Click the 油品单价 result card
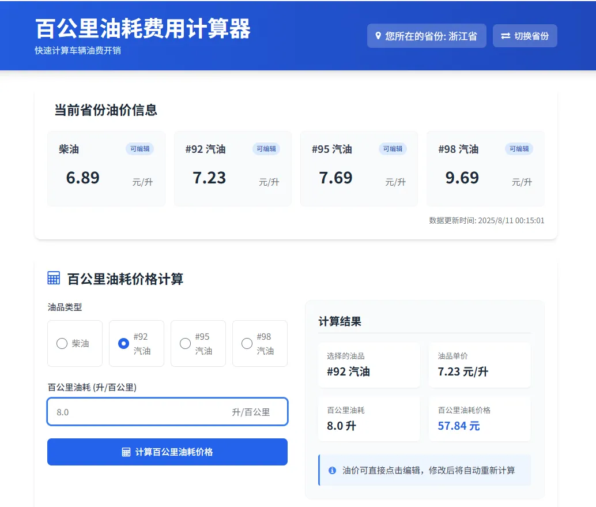The height and width of the screenshot is (507, 596). pos(479,365)
